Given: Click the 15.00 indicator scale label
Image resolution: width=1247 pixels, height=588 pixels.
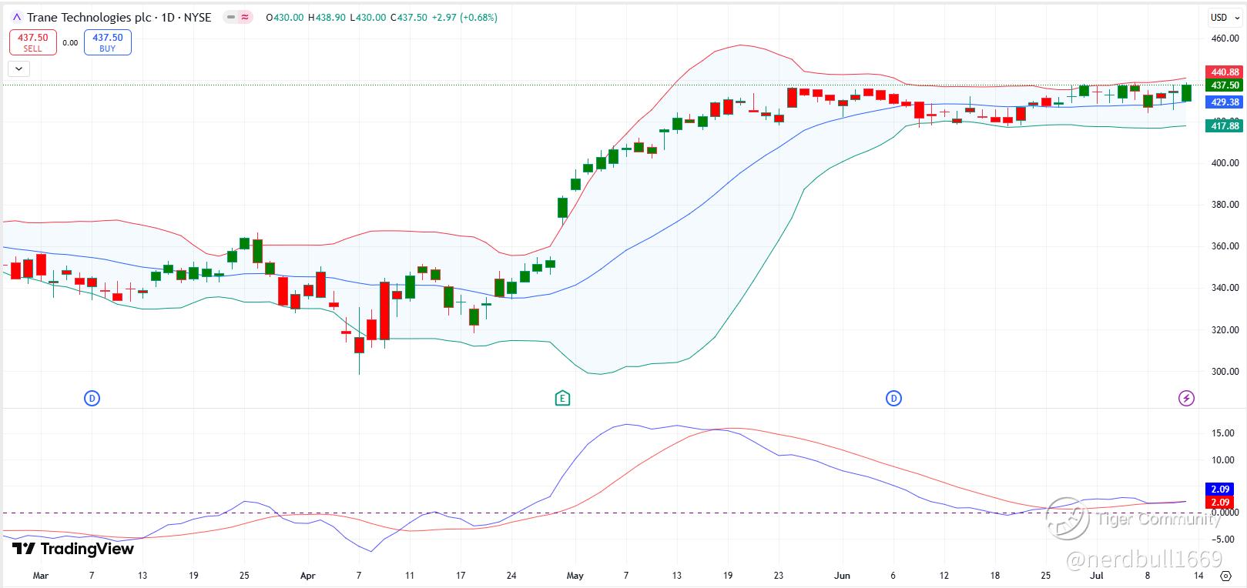Looking at the screenshot, I should (x=1223, y=433).
